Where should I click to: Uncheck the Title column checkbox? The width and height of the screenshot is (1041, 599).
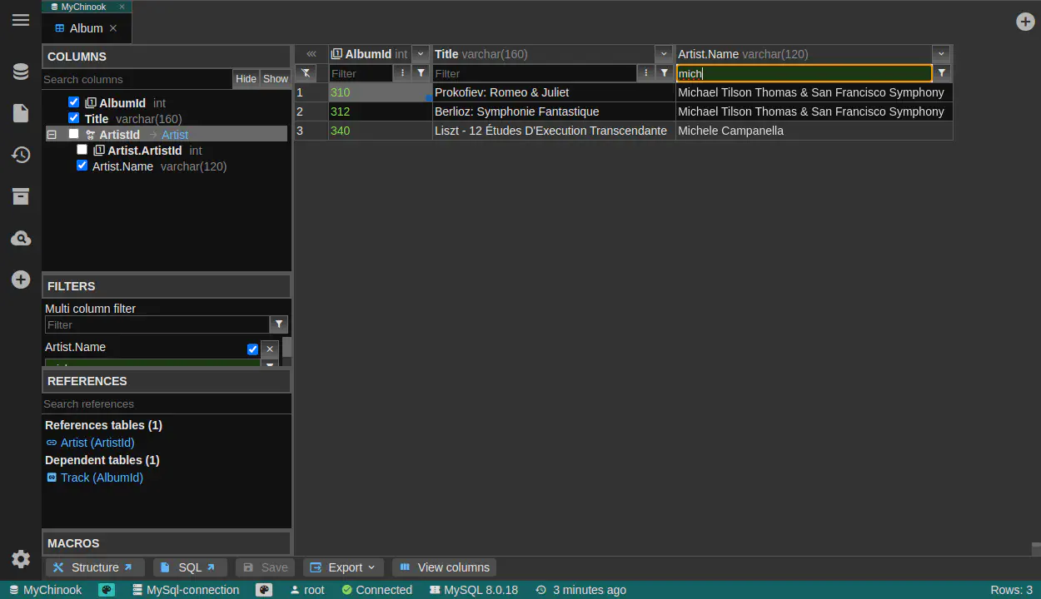tap(74, 118)
